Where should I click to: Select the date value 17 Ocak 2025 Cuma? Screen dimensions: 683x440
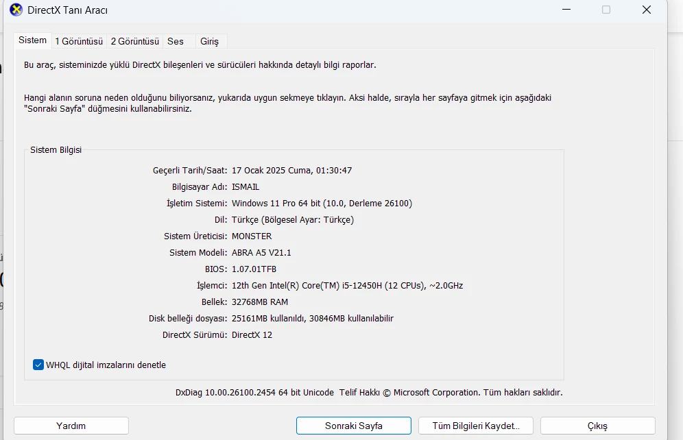click(x=272, y=170)
